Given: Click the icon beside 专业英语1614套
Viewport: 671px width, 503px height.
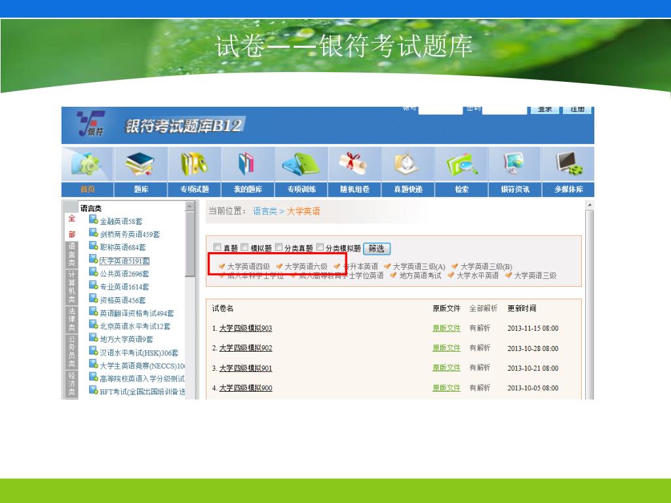Looking at the screenshot, I should (93, 285).
